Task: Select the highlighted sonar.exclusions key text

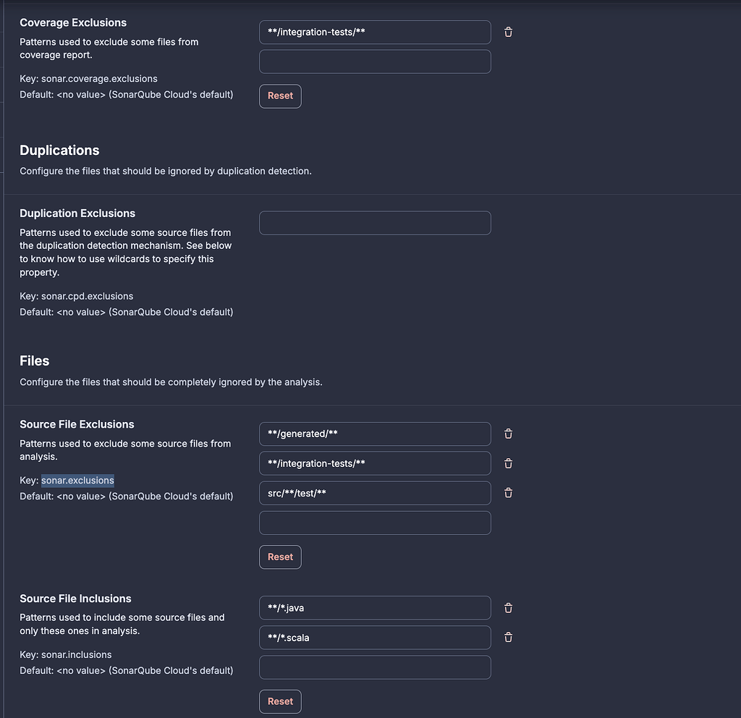Action: [77, 480]
